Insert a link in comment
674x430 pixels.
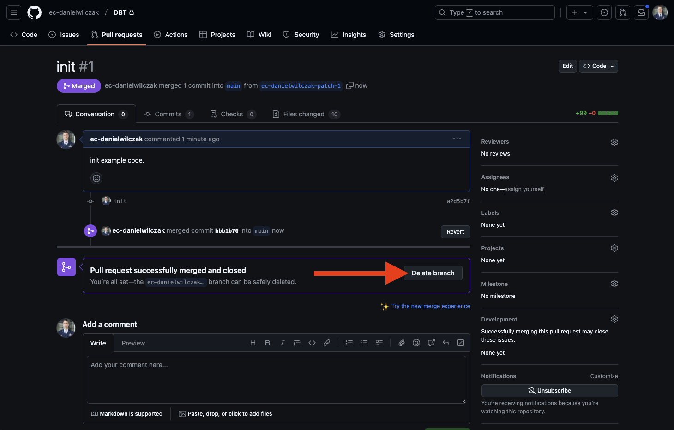[x=327, y=343]
